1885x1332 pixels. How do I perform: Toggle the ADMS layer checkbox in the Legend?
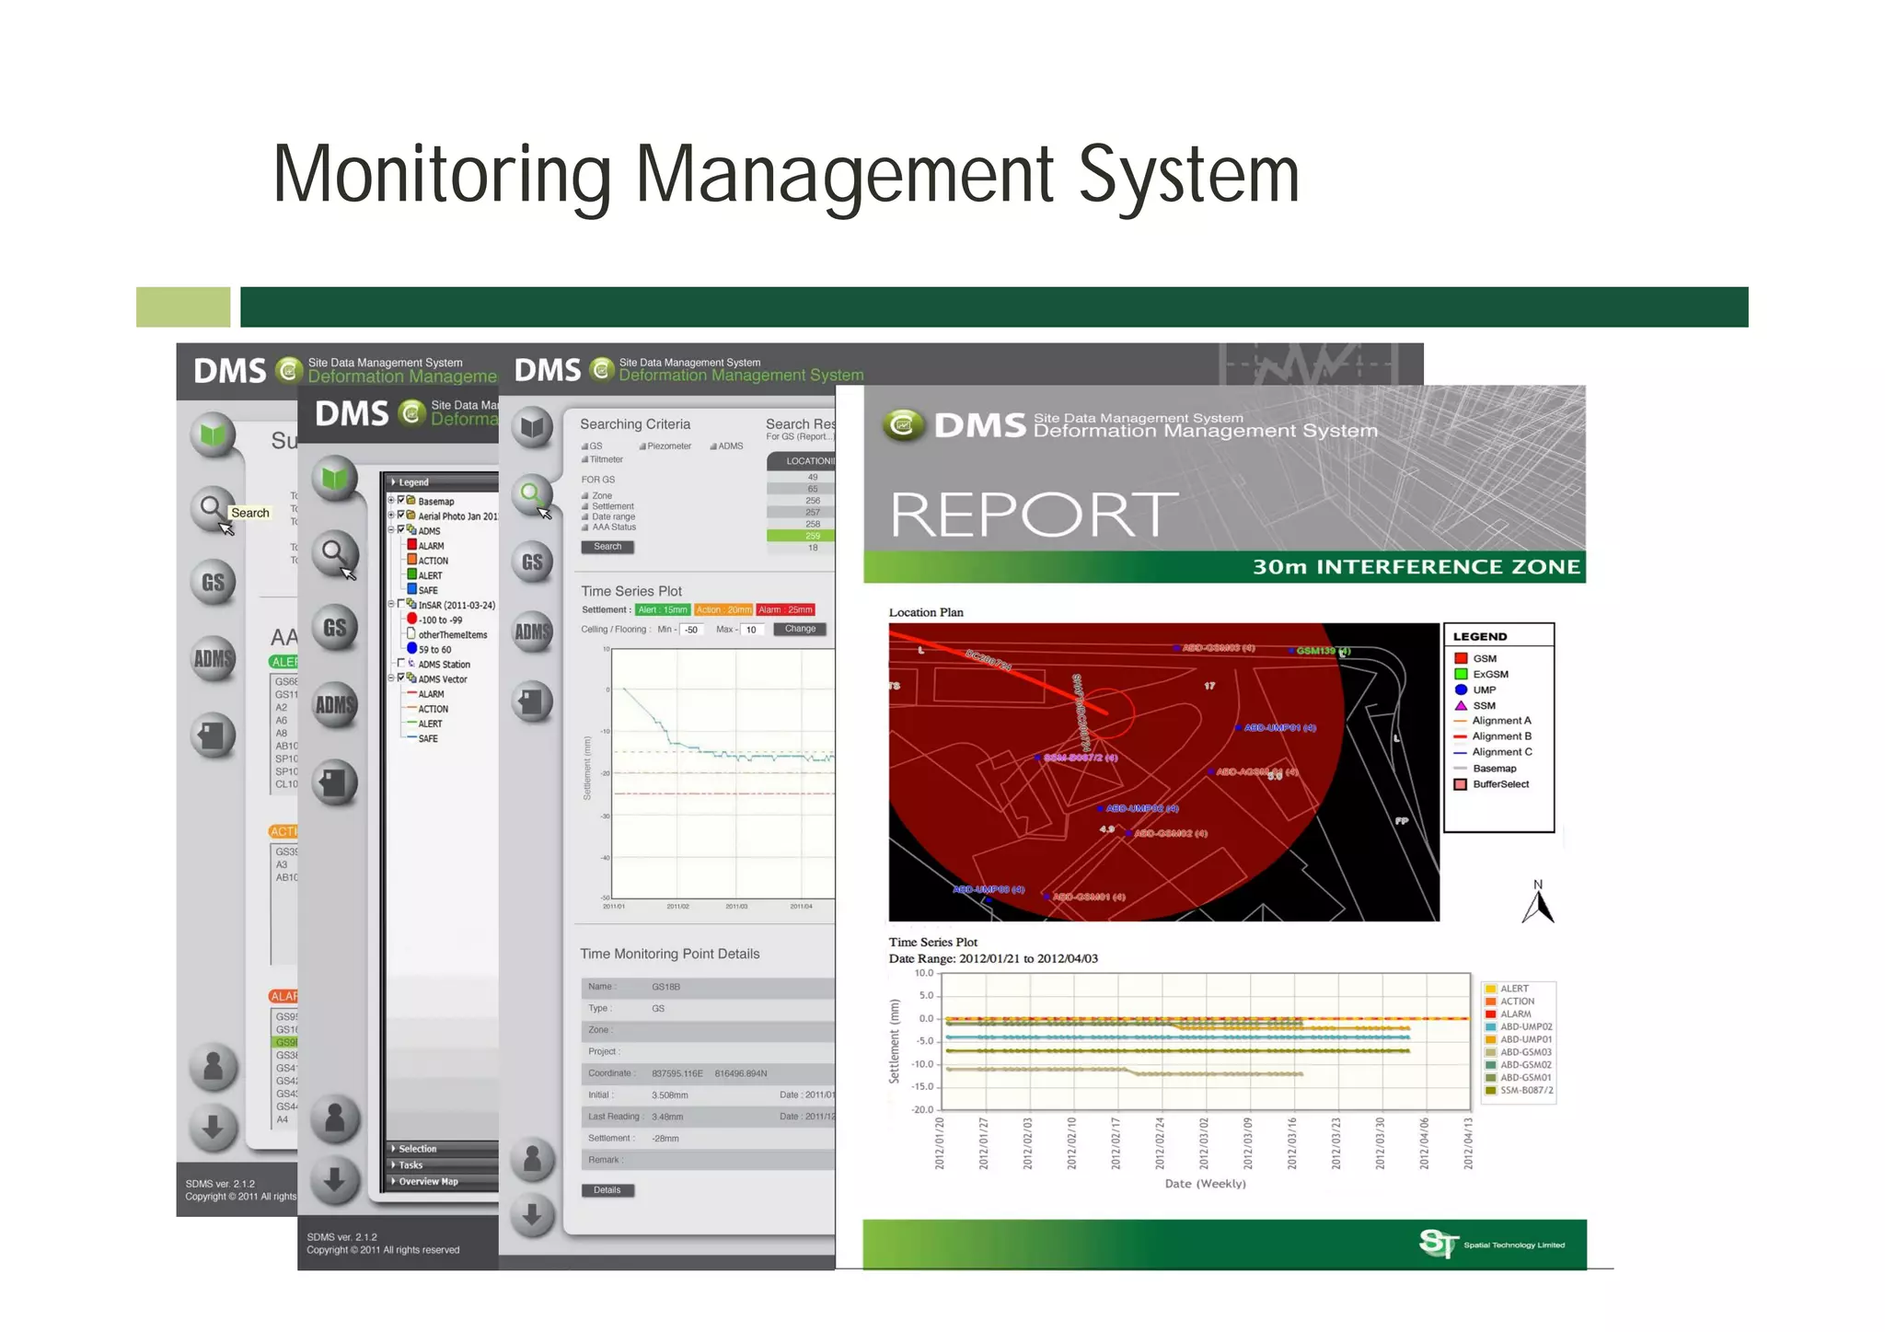pos(400,529)
